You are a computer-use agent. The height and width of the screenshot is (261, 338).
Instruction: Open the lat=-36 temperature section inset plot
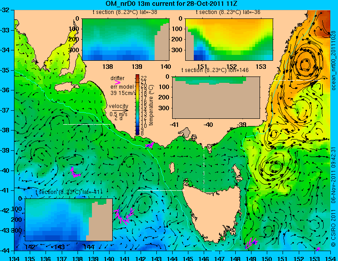(x=229, y=40)
